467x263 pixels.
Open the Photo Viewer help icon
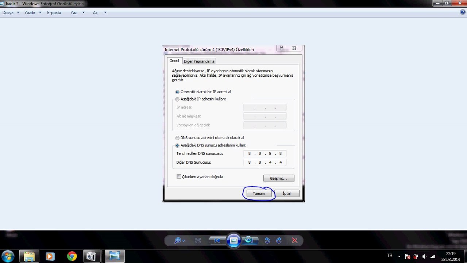pos(463,12)
